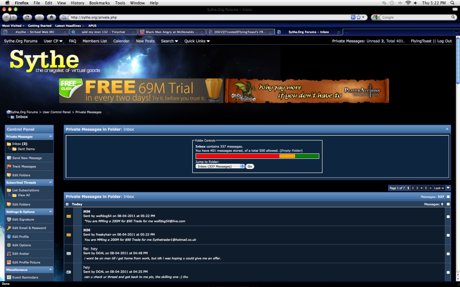Click the key icon for Edit Email & Password

(9, 228)
